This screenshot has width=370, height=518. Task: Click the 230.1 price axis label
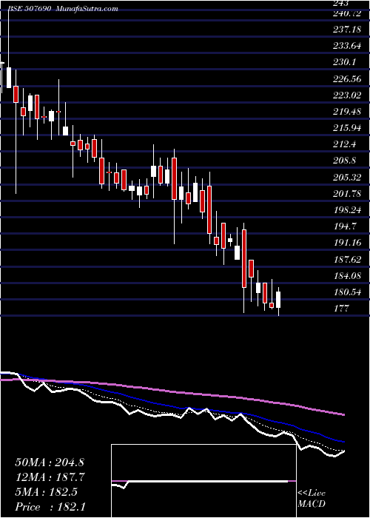[344, 62]
